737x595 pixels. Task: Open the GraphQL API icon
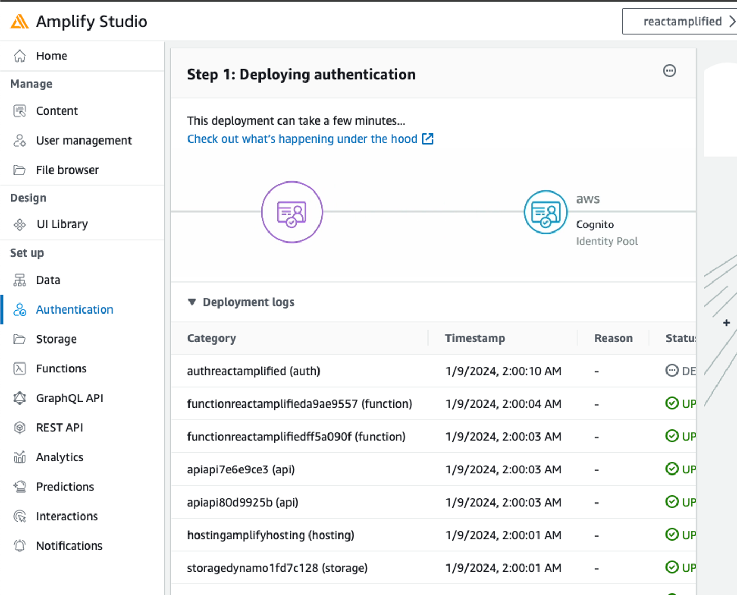click(x=20, y=398)
